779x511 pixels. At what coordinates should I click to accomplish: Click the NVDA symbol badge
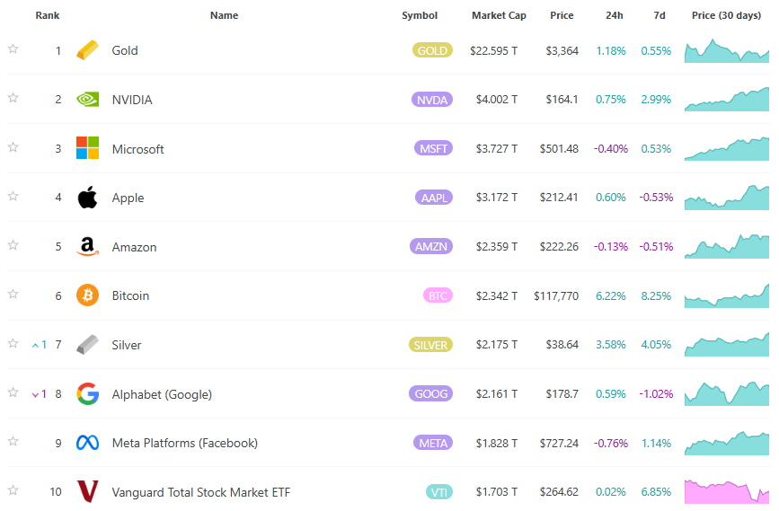431,100
